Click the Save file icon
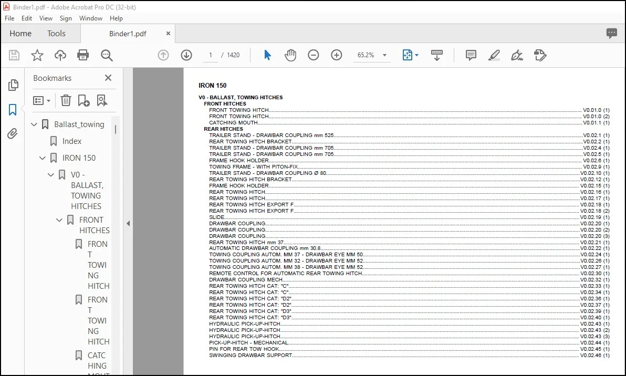This screenshot has width=626, height=376. click(14, 55)
